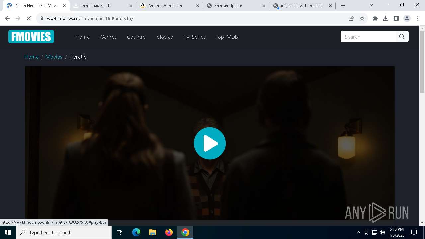
Task: Click the Heretic breadcrumb text
Action: point(78,57)
